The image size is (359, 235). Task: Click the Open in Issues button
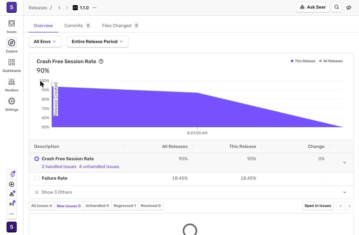click(318, 206)
